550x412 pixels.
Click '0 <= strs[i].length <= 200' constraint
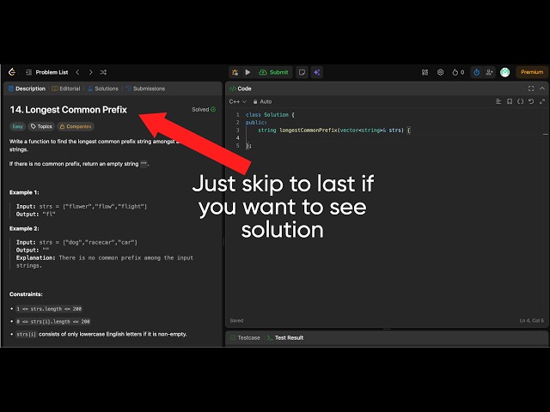tap(53, 321)
